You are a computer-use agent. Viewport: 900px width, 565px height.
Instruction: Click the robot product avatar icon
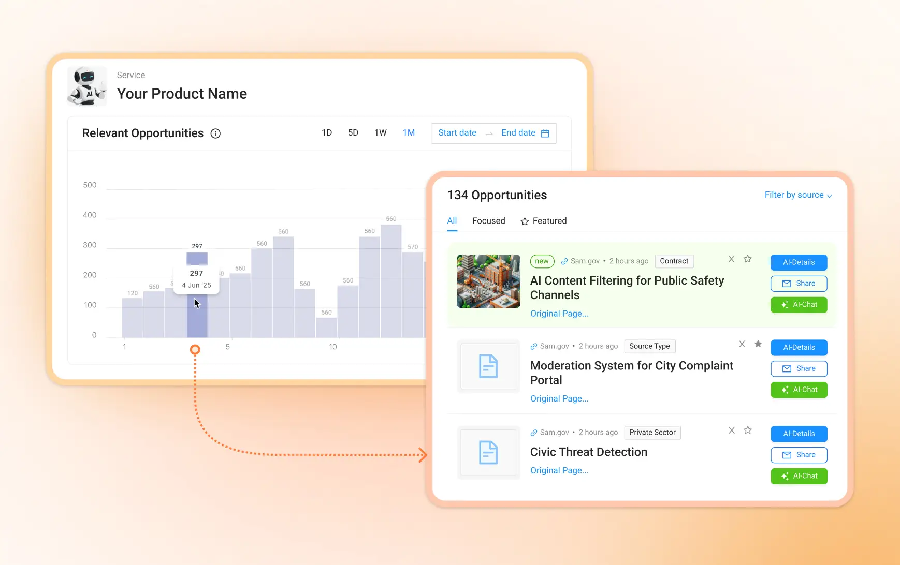[x=87, y=86]
